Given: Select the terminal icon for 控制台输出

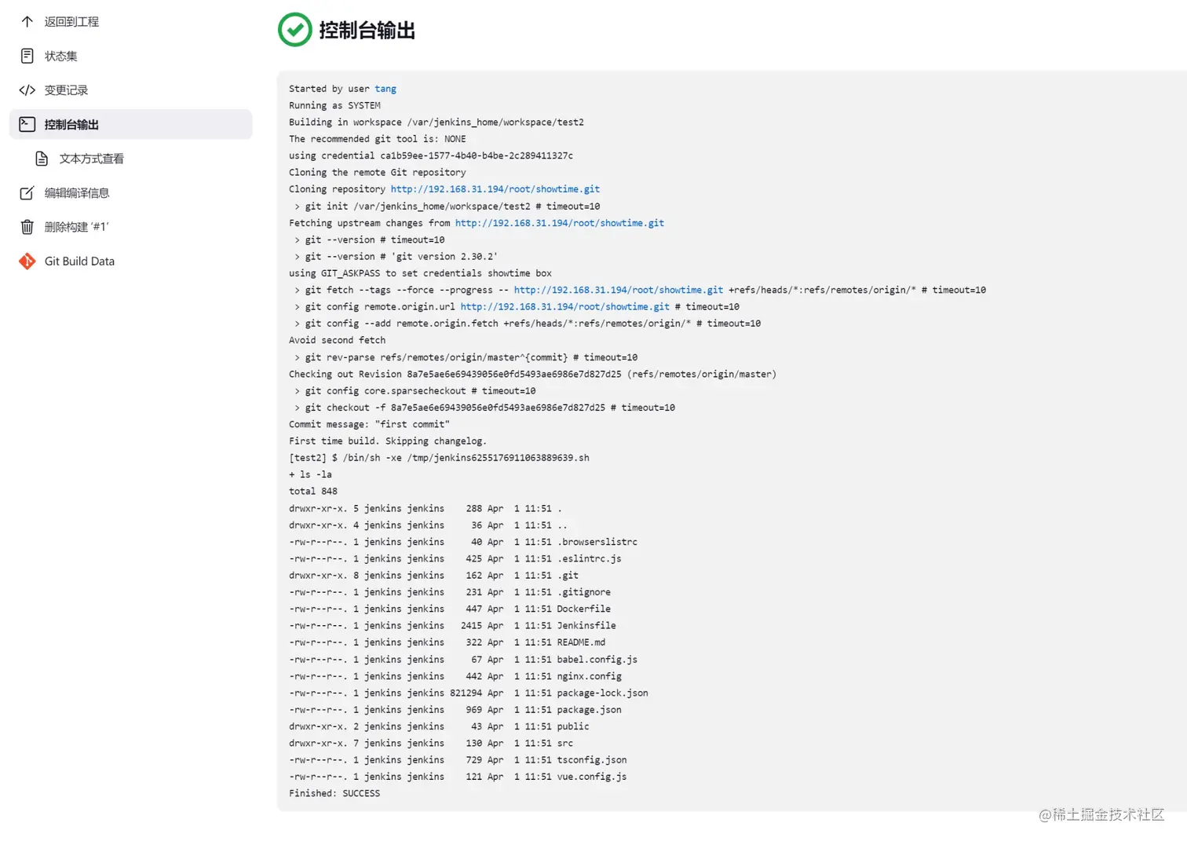Looking at the screenshot, I should coord(27,124).
